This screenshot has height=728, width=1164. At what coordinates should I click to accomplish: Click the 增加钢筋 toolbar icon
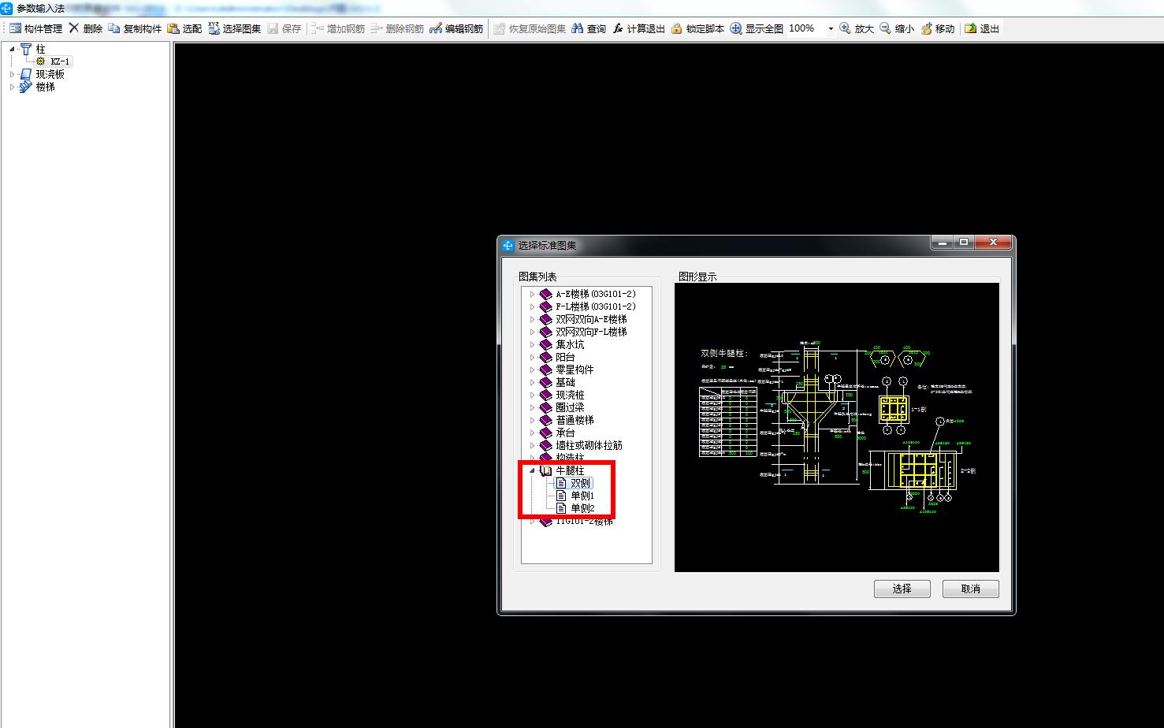[317, 28]
